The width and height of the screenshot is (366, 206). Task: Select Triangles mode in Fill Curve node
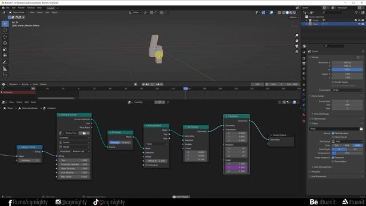tap(115, 142)
